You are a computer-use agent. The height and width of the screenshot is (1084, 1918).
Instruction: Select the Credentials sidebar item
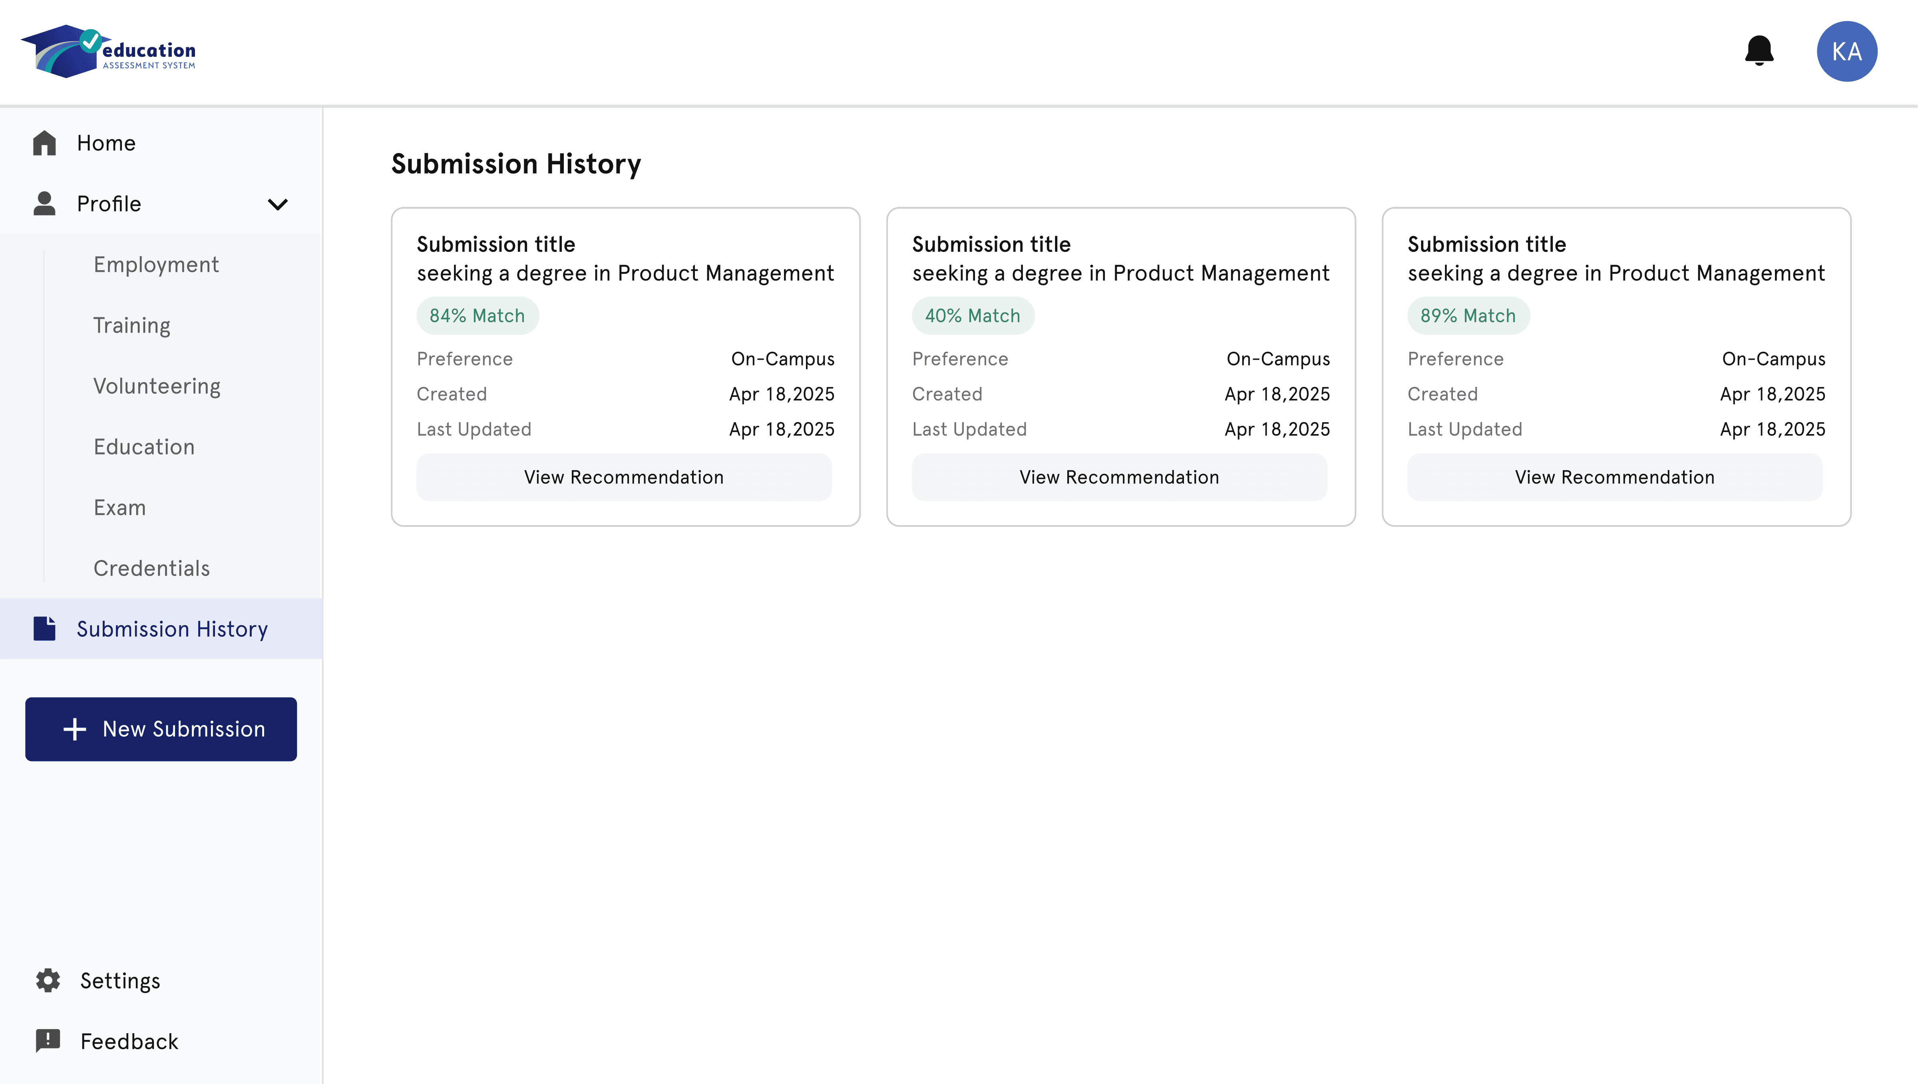(x=151, y=568)
